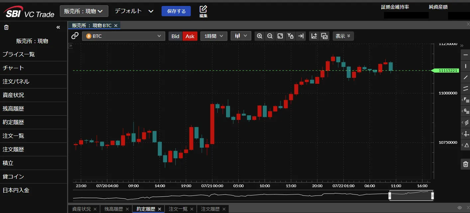Image resolution: width=470 pixels, height=213 pixels.
Task: Open the BTC currency selector
Action: click(x=124, y=36)
